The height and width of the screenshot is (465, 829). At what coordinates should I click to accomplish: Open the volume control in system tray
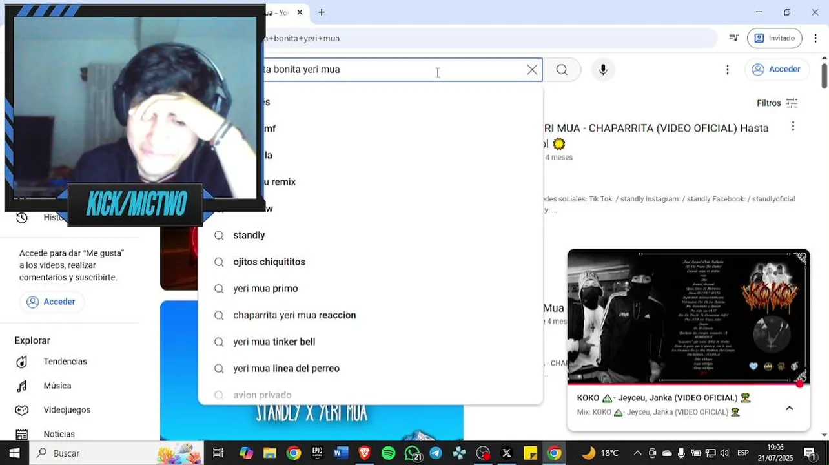click(724, 453)
